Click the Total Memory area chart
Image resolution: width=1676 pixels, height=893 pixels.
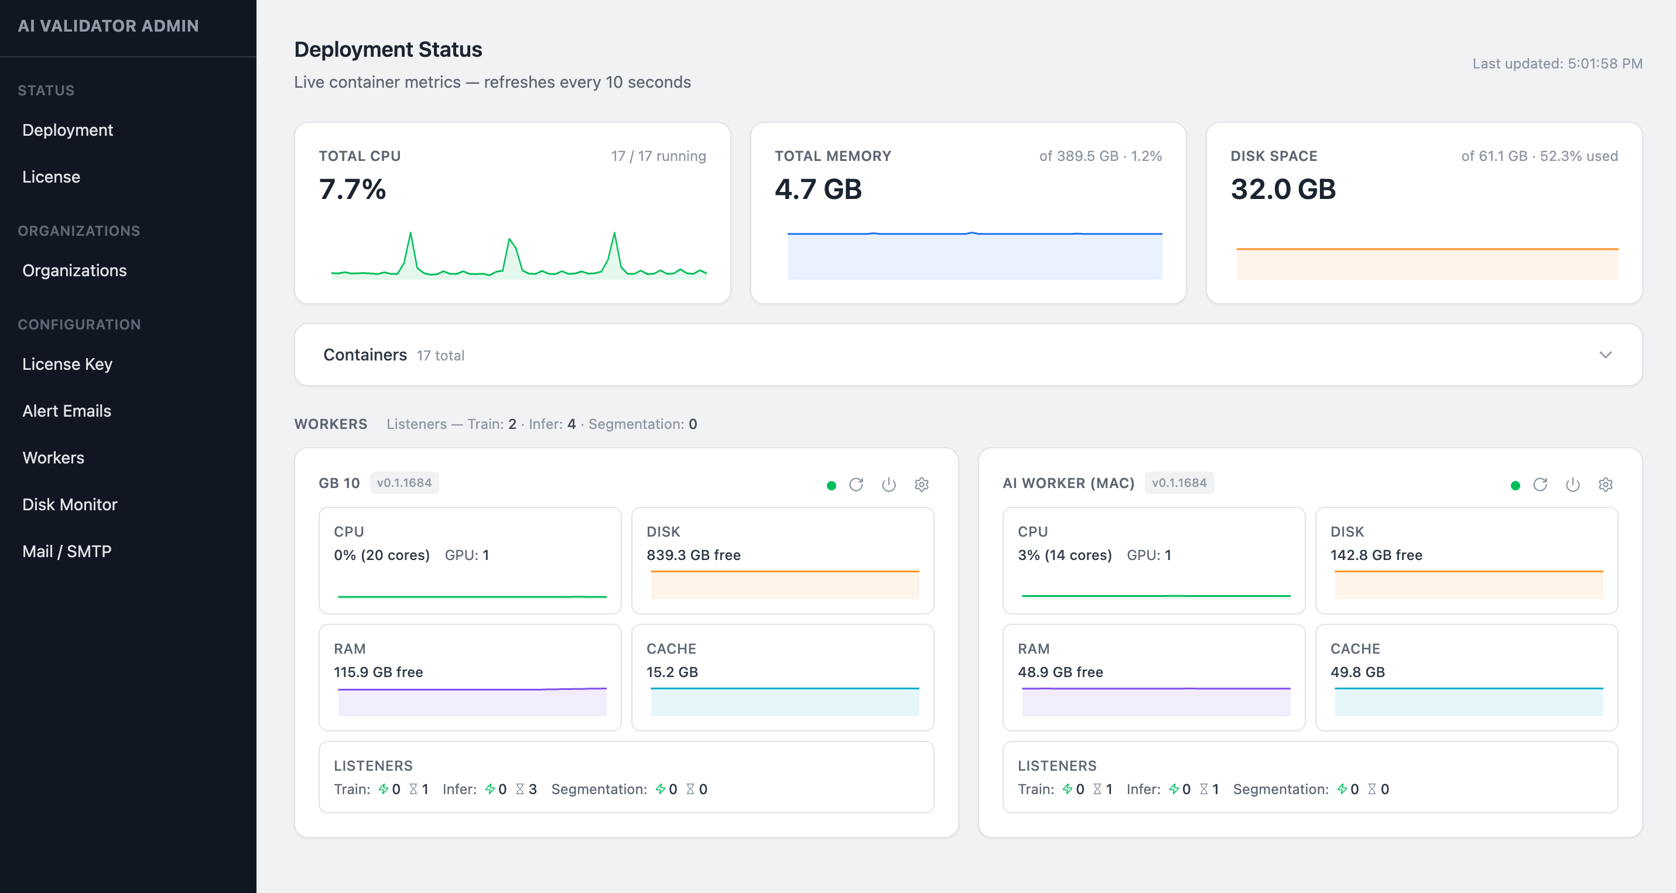click(x=974, y=255)
